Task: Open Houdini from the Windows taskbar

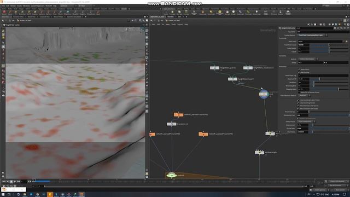Action: click(x=81, y=195)
